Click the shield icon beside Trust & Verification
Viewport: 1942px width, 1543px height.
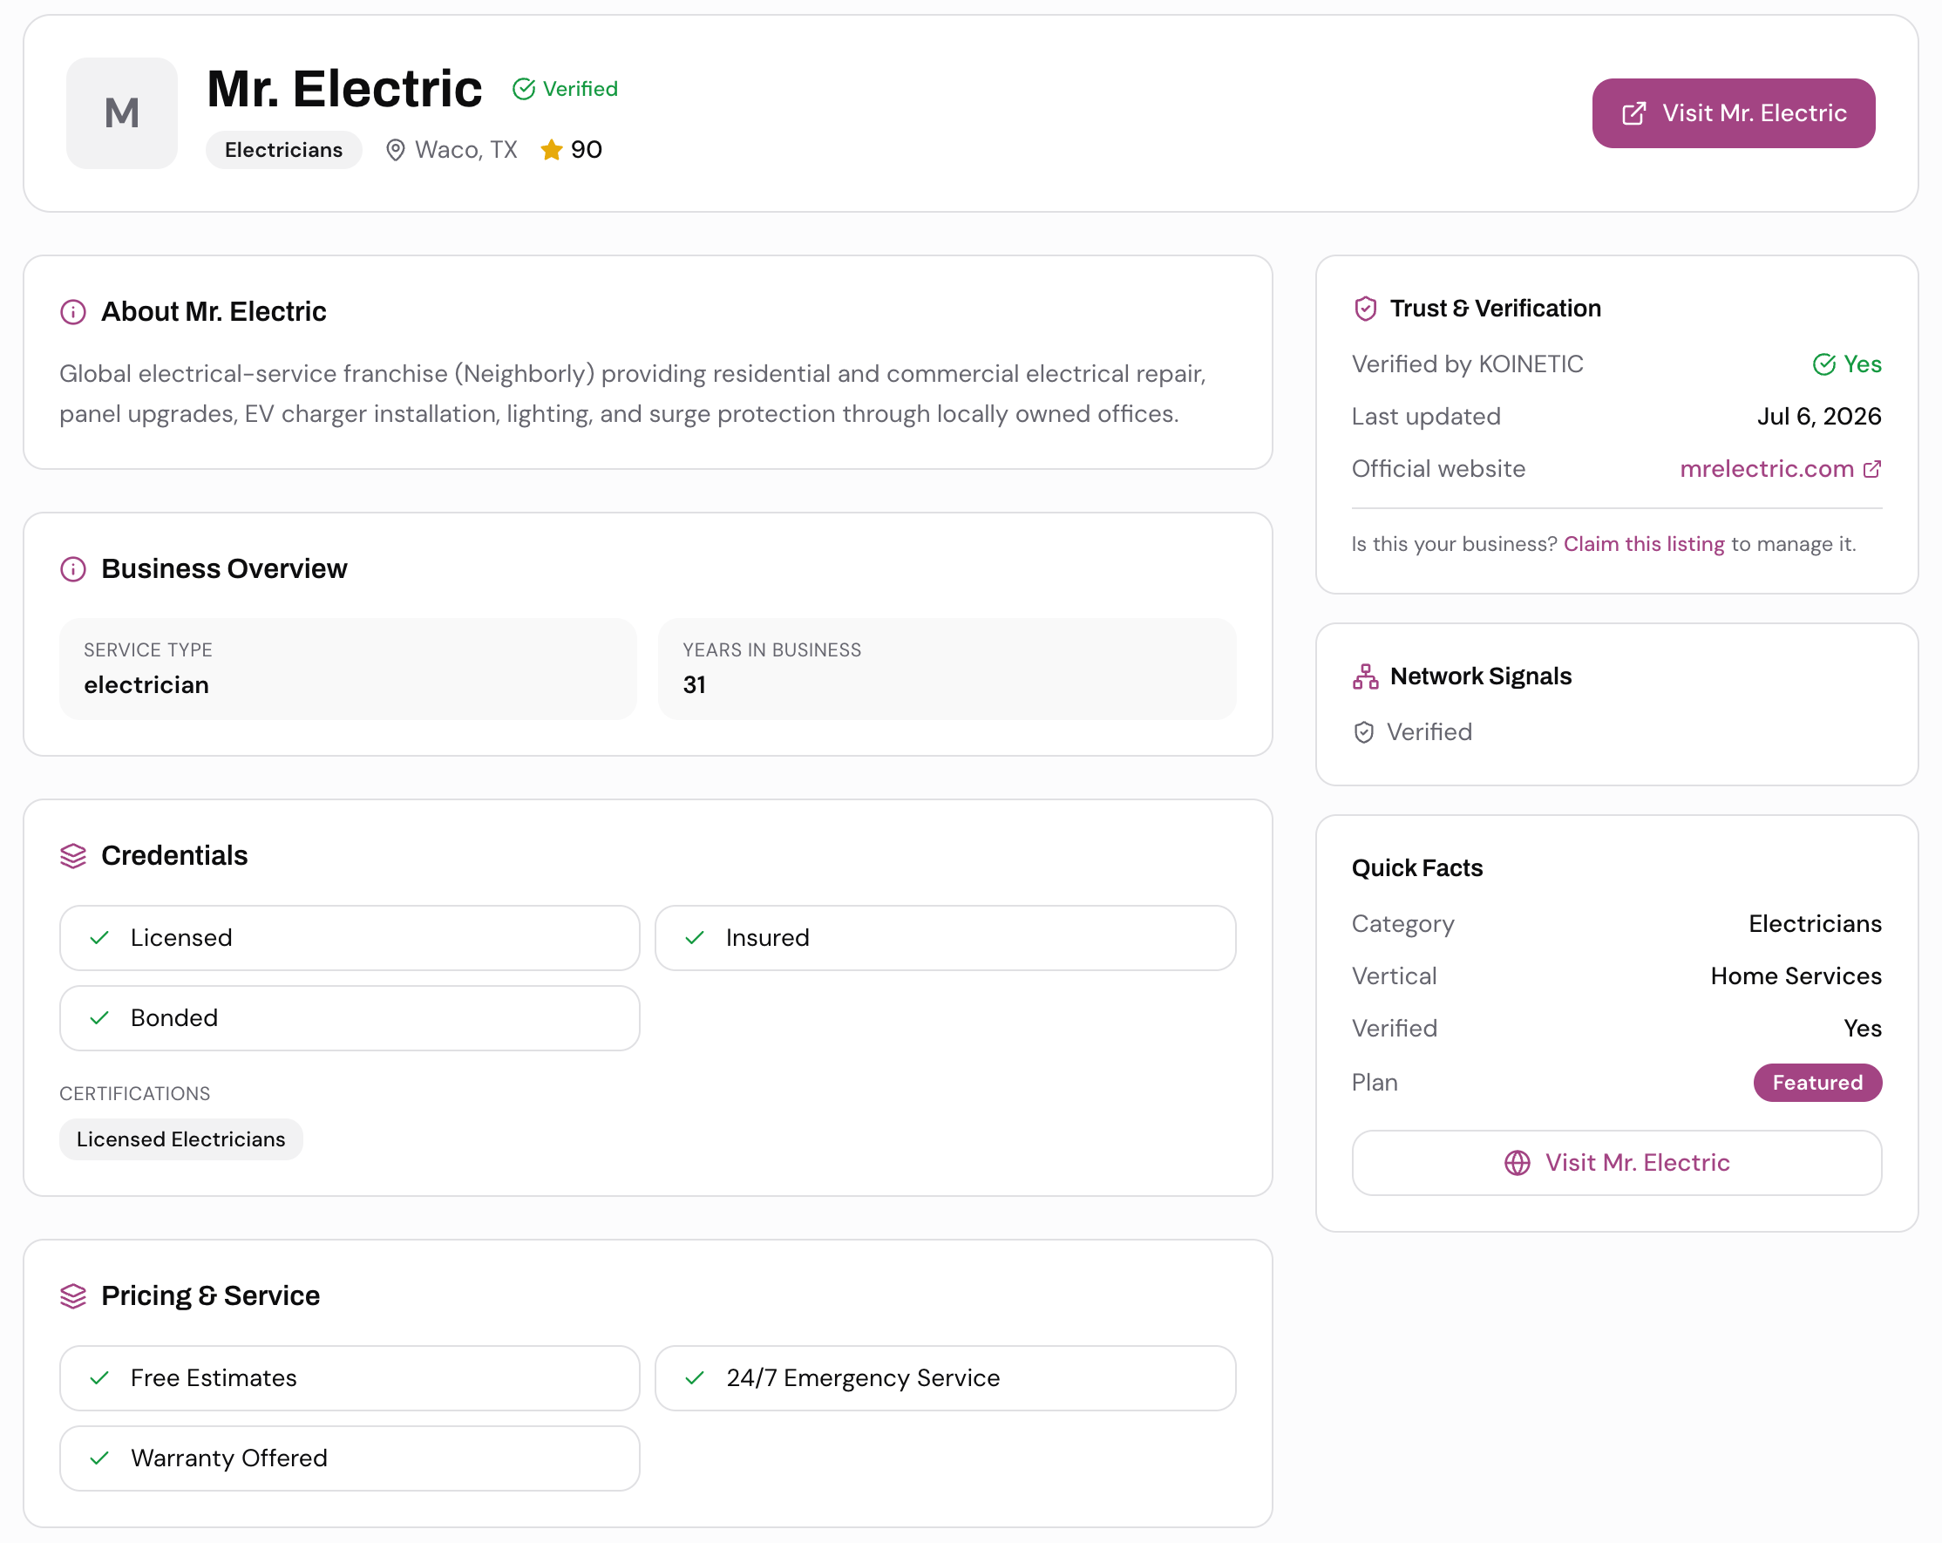(x=1366, y=309)
